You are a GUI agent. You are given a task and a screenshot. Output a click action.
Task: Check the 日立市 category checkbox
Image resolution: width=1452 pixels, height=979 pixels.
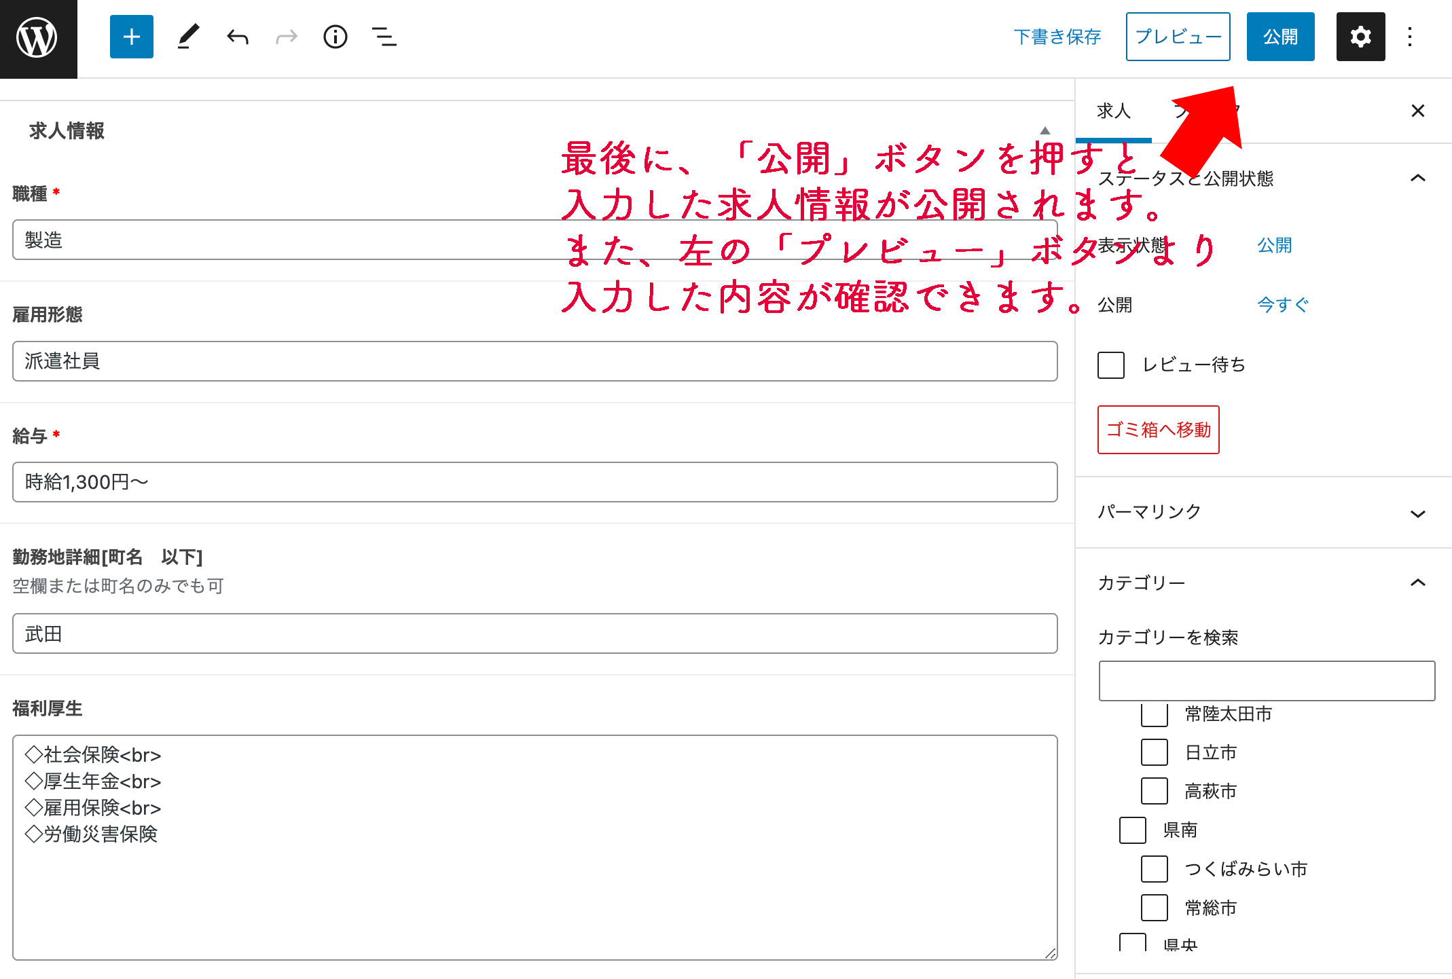(1154, 752)
